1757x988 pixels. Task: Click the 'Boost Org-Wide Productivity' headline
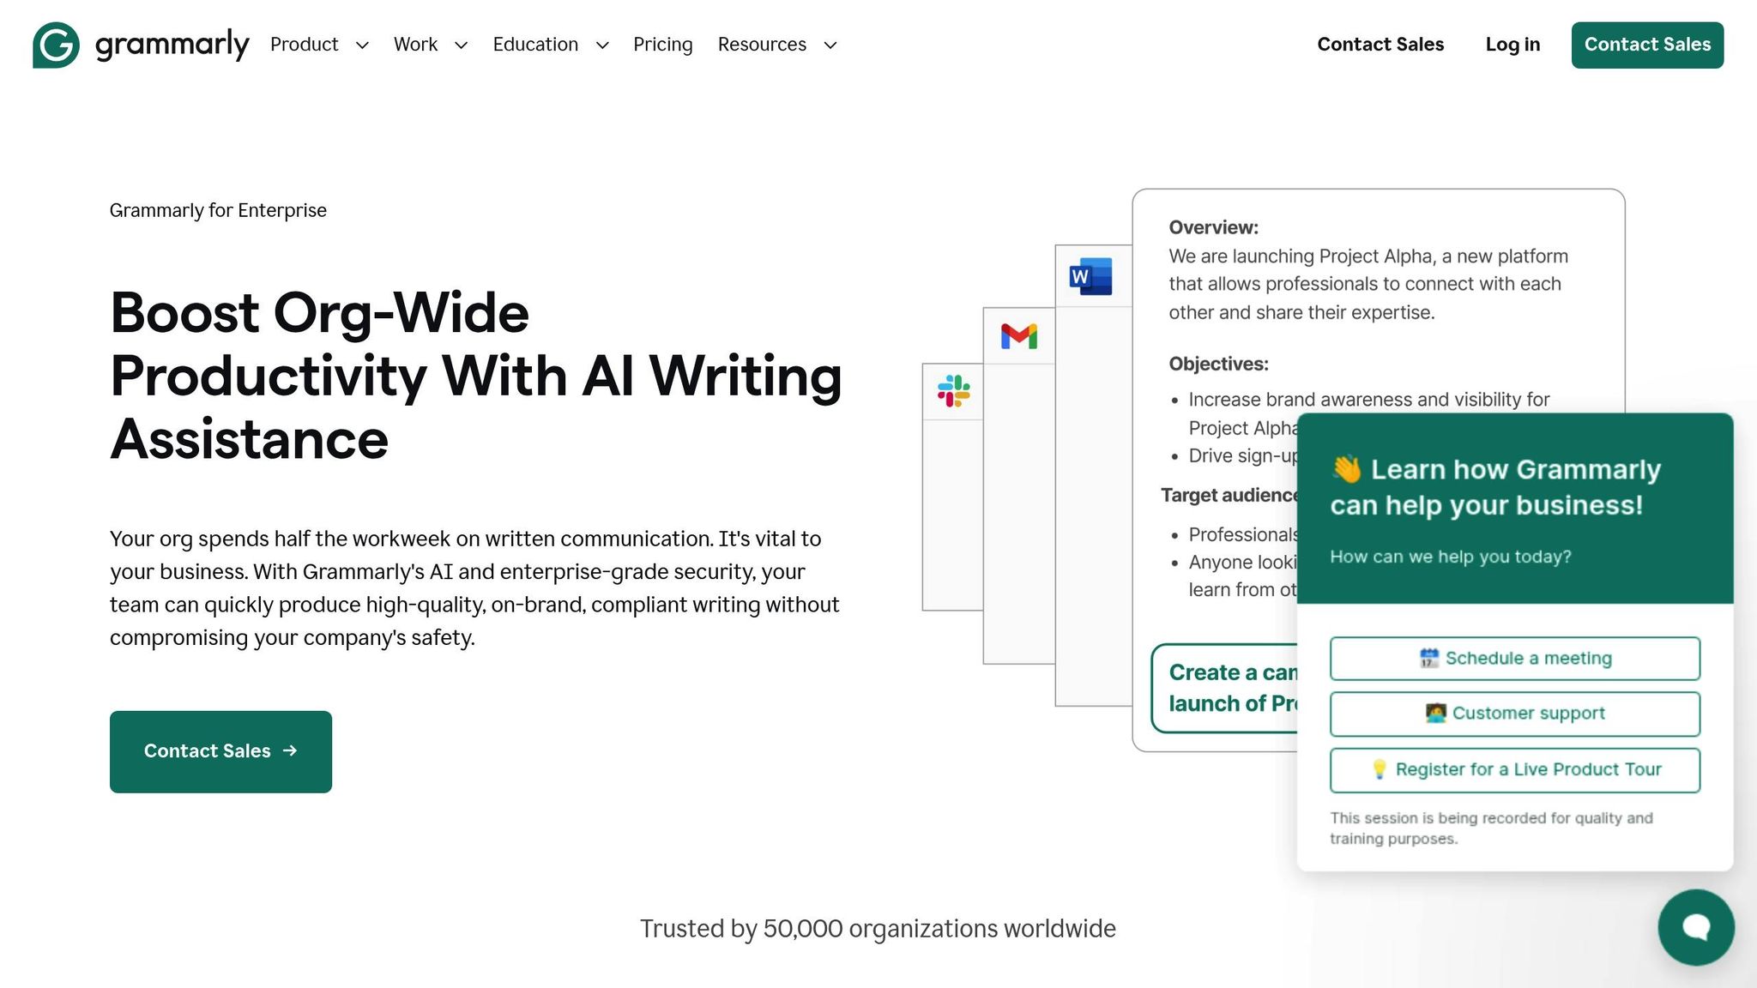pyautogui.click(x=476, y=376)
